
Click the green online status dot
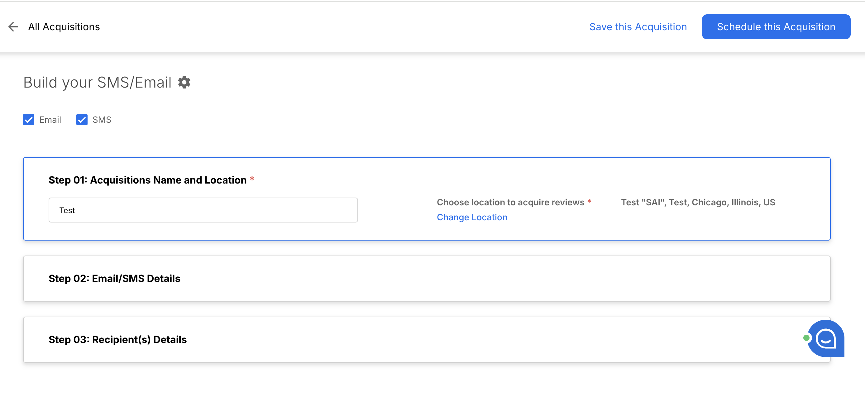(806, 338)
